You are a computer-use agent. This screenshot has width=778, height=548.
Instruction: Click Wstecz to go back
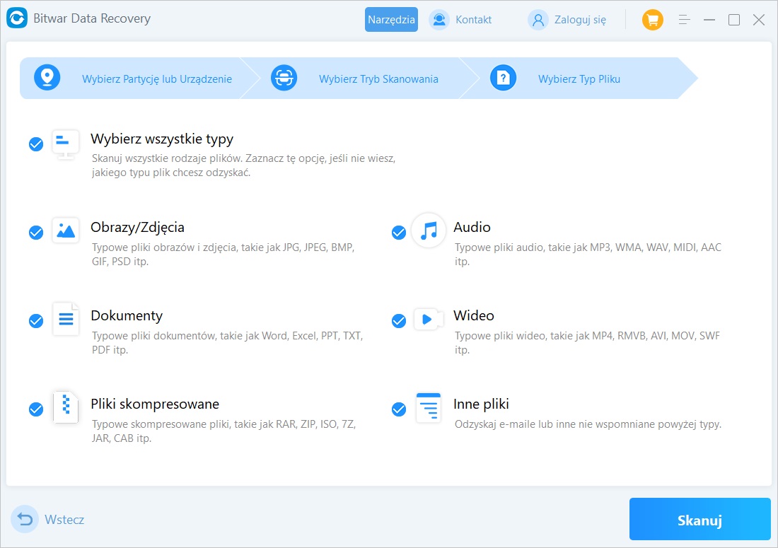[x=49, y=520]
